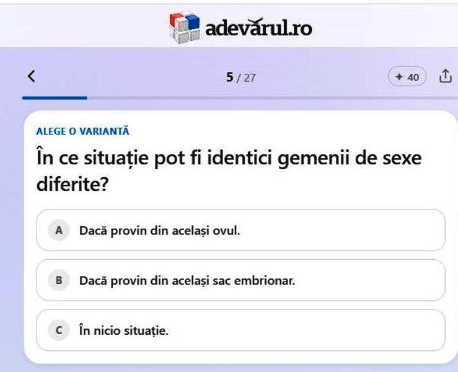The image size is (458, 372).
Task: Click the share upload icon
Action: (x=446, y=76)
